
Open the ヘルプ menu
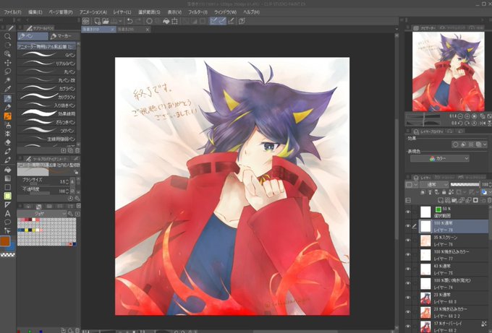click(x=251, y=12)
